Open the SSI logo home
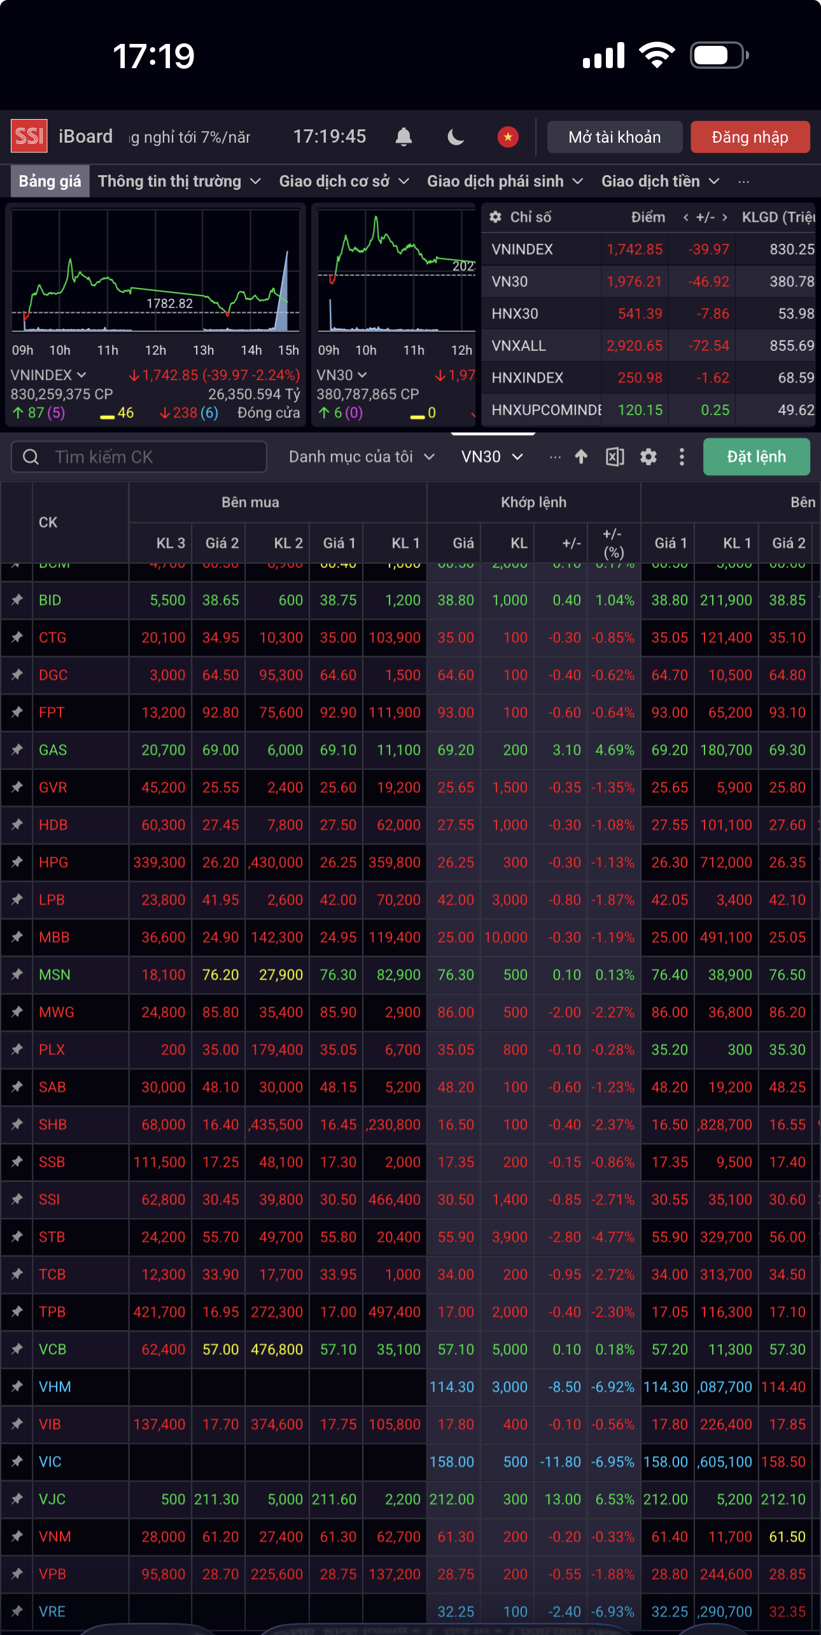The height and width of the screenshot is (1635, 821). [29, 137]
